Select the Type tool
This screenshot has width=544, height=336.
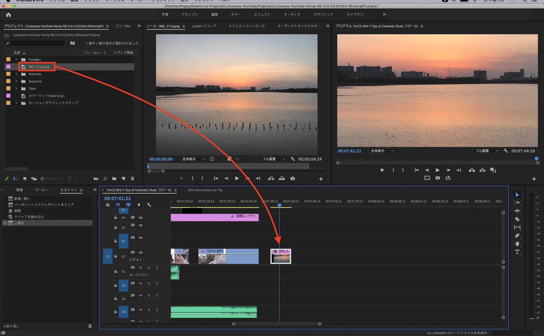[517, 252]
